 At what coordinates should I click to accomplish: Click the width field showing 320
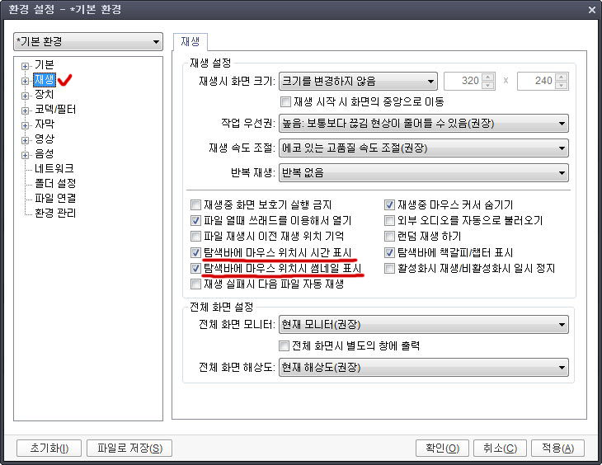coord(463,81)
